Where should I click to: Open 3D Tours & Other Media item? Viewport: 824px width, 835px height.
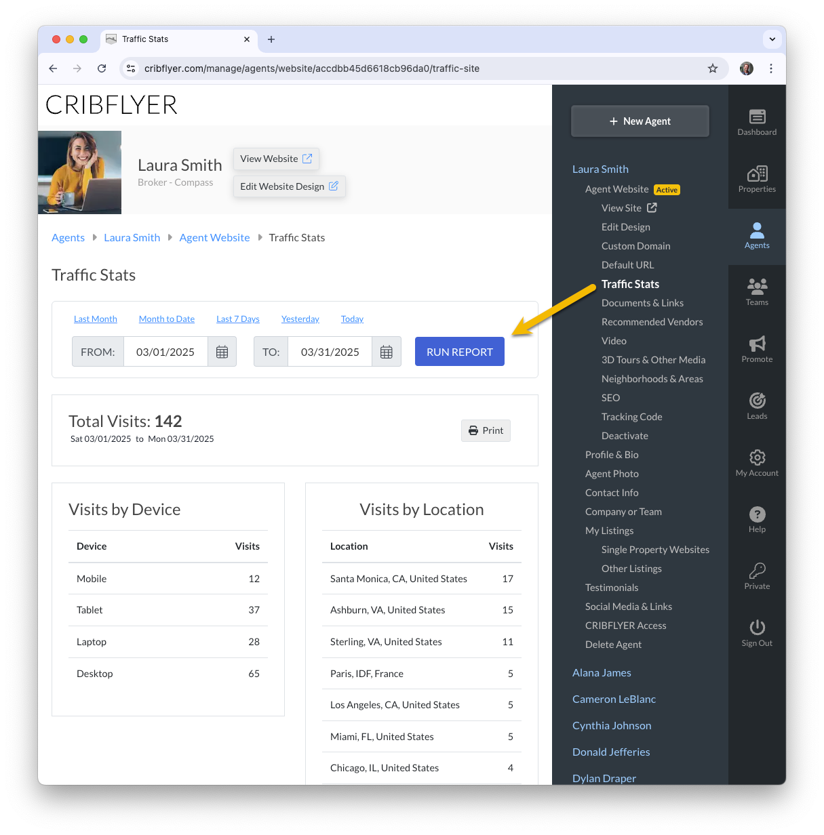654,360
